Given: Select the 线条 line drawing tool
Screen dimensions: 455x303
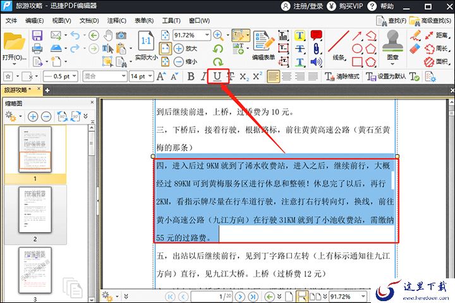Looking at the screenshot, I should tap(338, 45).
